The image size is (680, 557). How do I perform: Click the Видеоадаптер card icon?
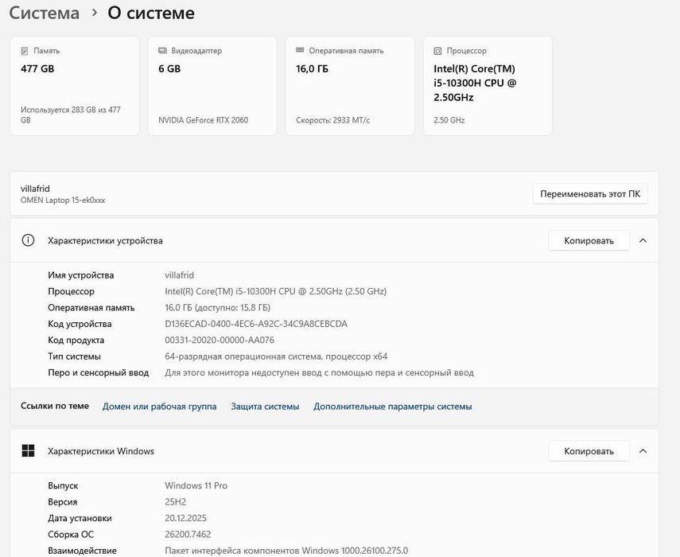click(x=162, y=51)
